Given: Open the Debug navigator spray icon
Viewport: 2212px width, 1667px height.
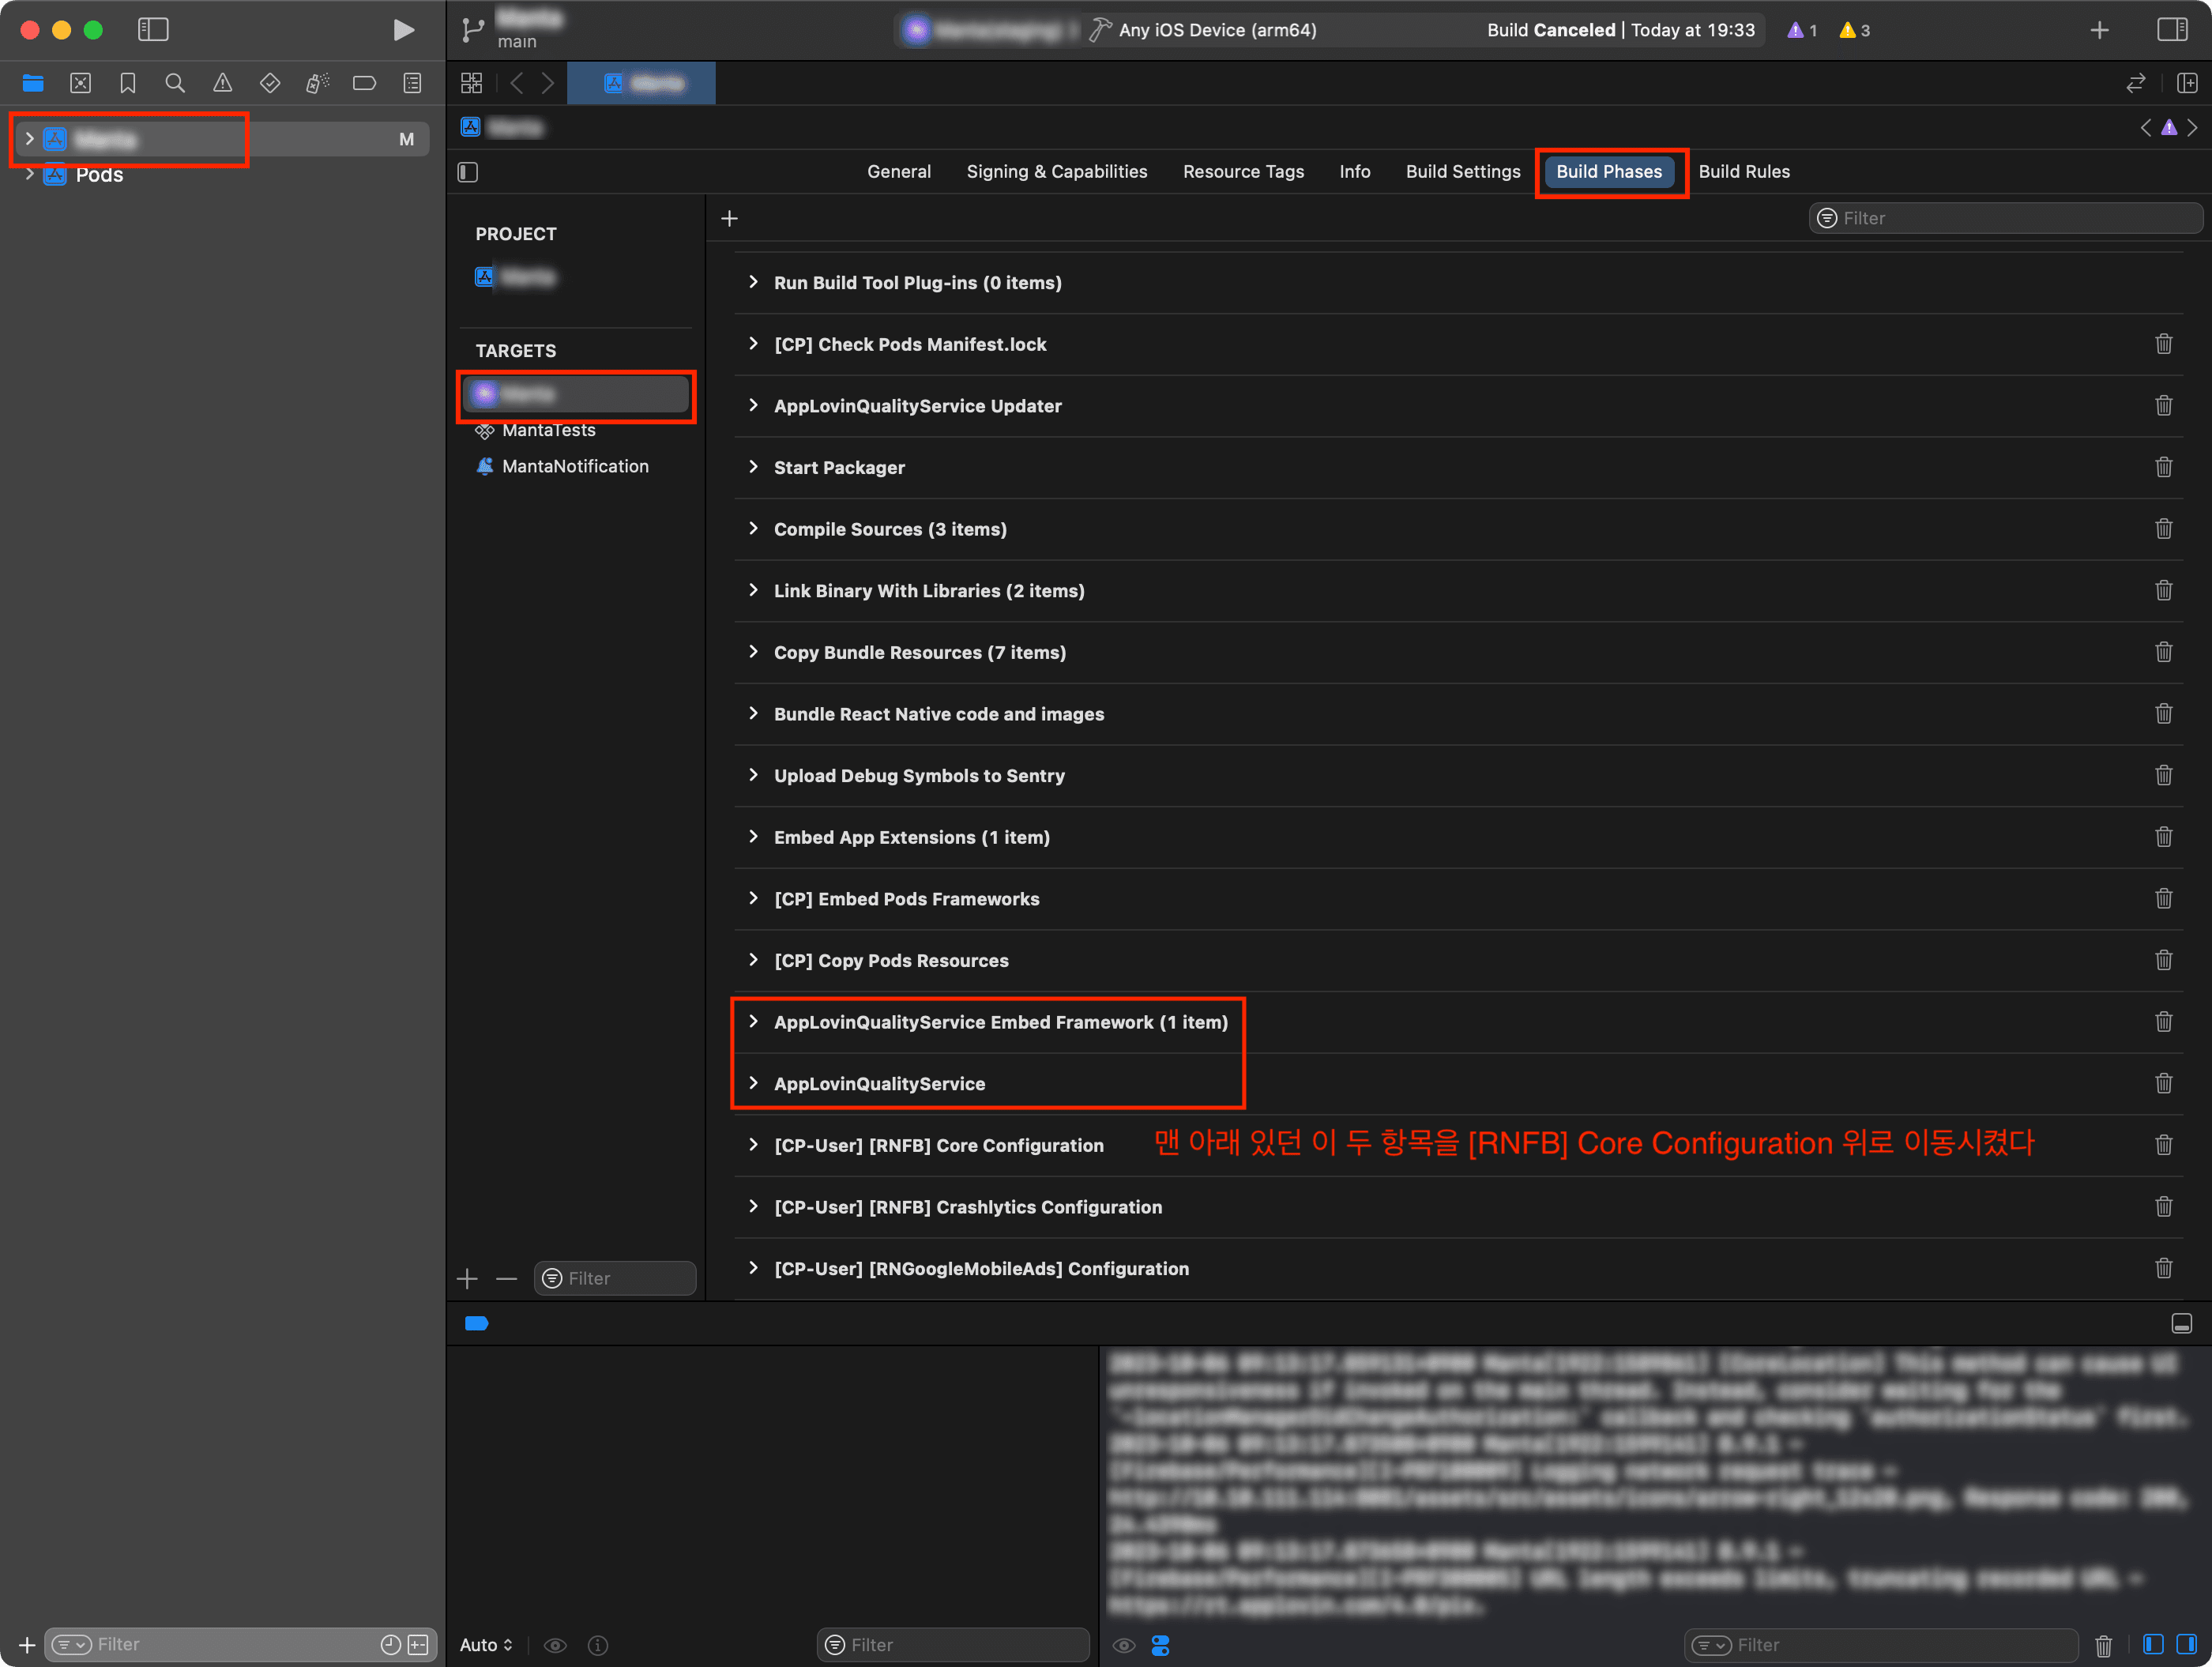Looking at the screenshot, I should [x=317, y=83].
